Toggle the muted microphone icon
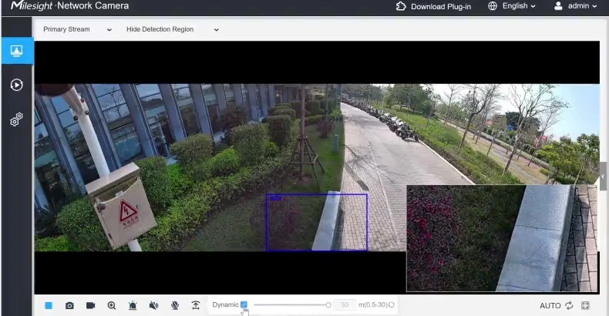 click(175, 305)
